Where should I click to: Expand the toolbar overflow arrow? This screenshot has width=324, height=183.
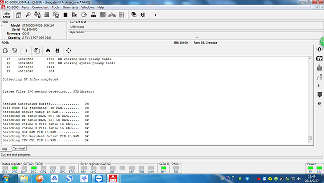[155, 15]
